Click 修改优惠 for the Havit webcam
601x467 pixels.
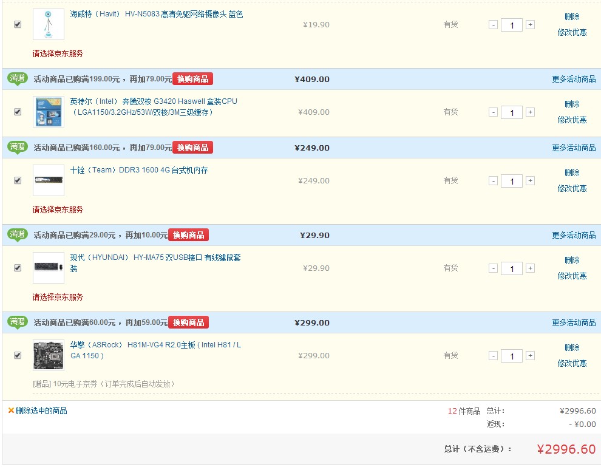572,32
